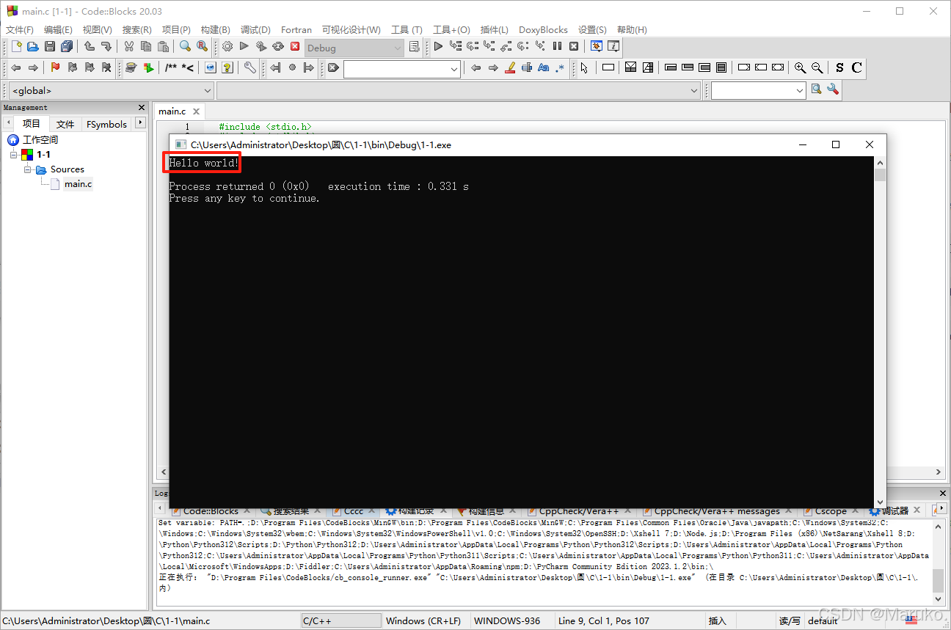Click the block comment /** toolbar icon
951x630 pixels.
click(170, 67)
